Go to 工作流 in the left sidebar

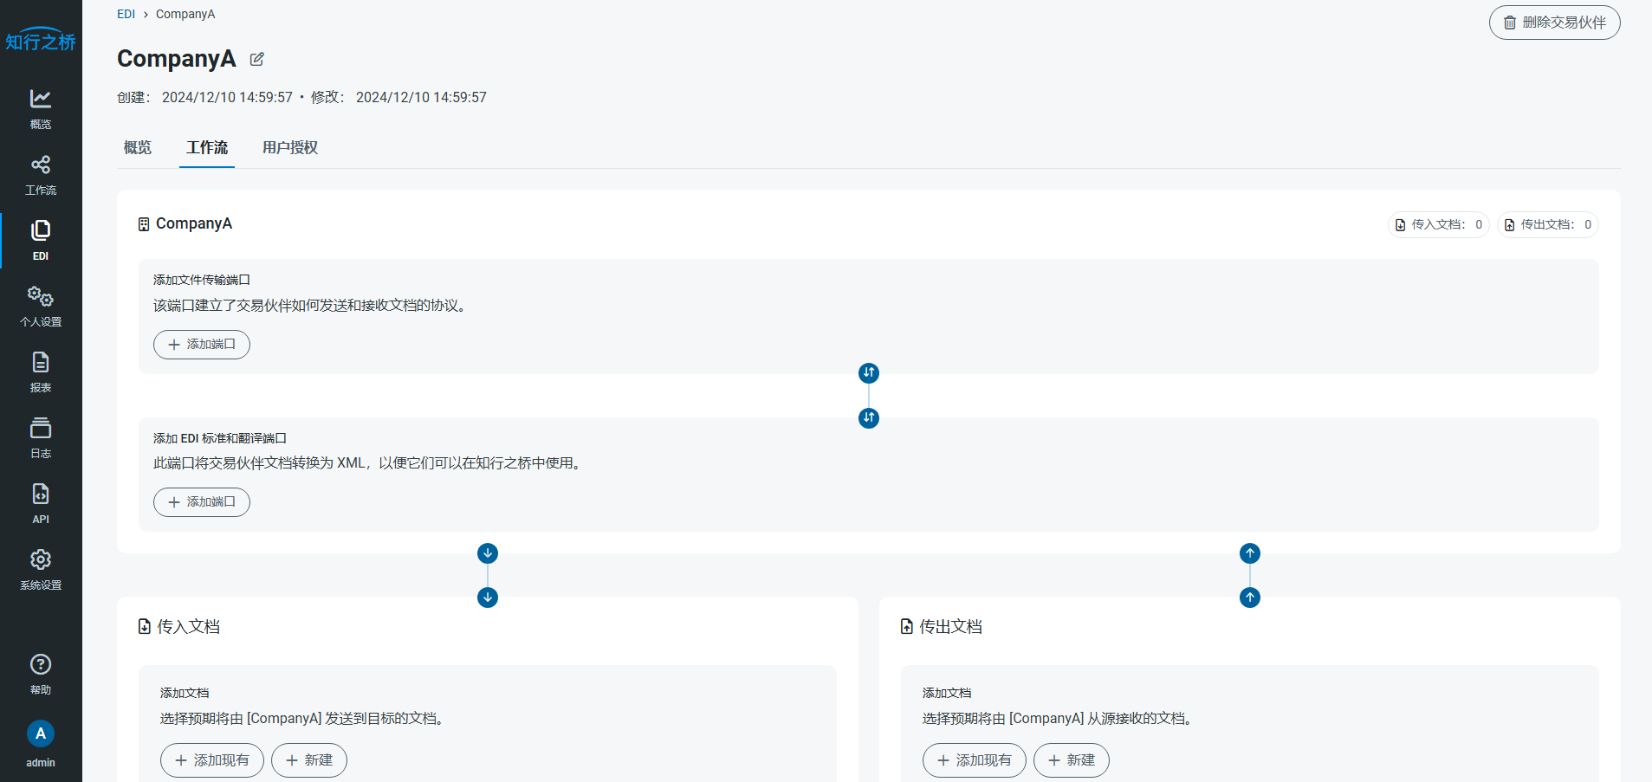(41, 174)
